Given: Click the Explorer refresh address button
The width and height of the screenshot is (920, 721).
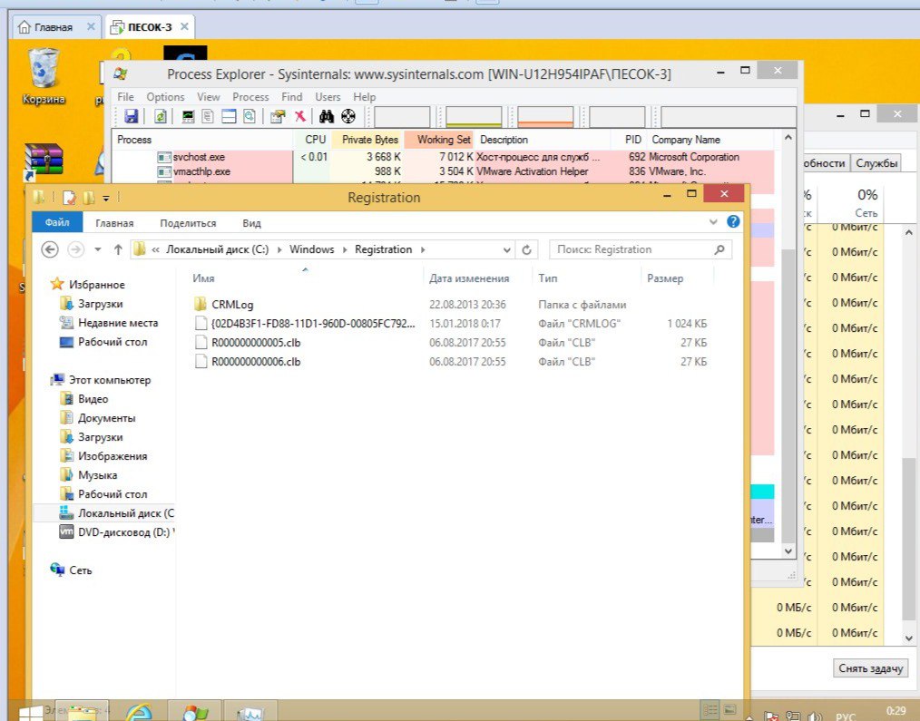Looking at the screenshot, I should (x=526, y=250).
